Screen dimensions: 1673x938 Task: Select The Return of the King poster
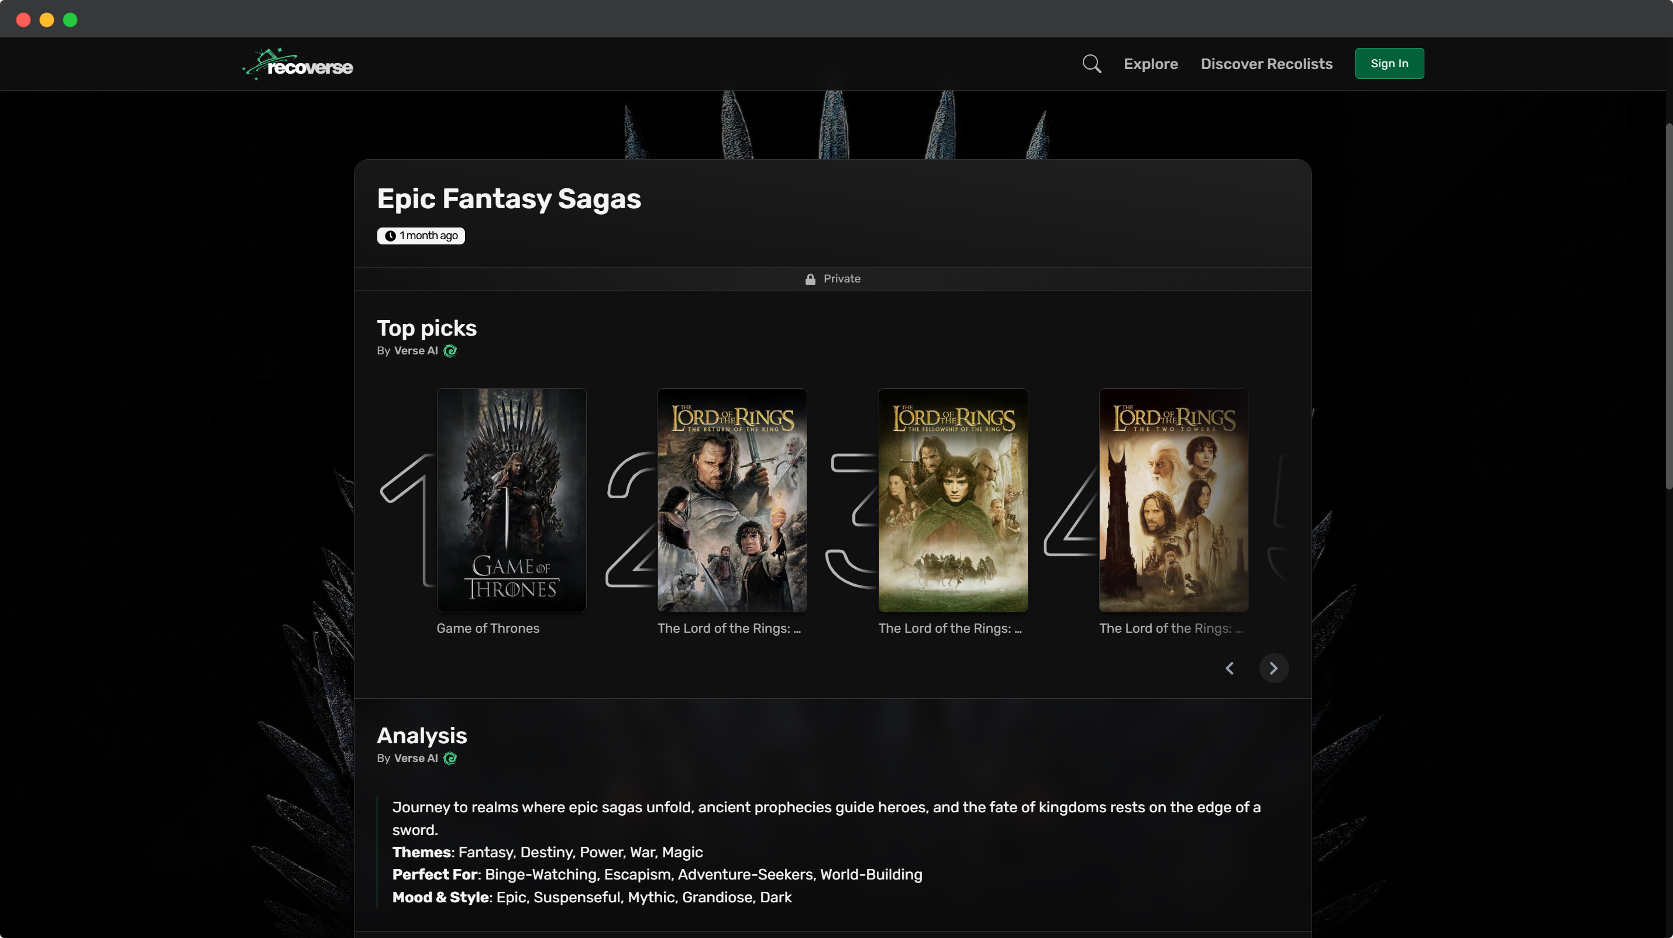(x=732, y=500)
